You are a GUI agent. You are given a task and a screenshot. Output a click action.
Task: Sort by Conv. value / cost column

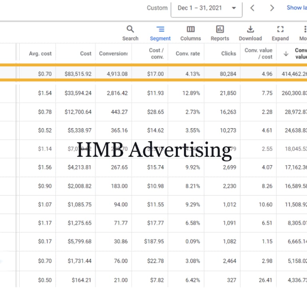point(259,54)
